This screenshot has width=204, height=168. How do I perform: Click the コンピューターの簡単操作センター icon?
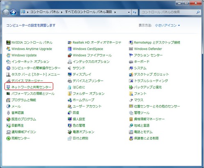coord(8,68)
